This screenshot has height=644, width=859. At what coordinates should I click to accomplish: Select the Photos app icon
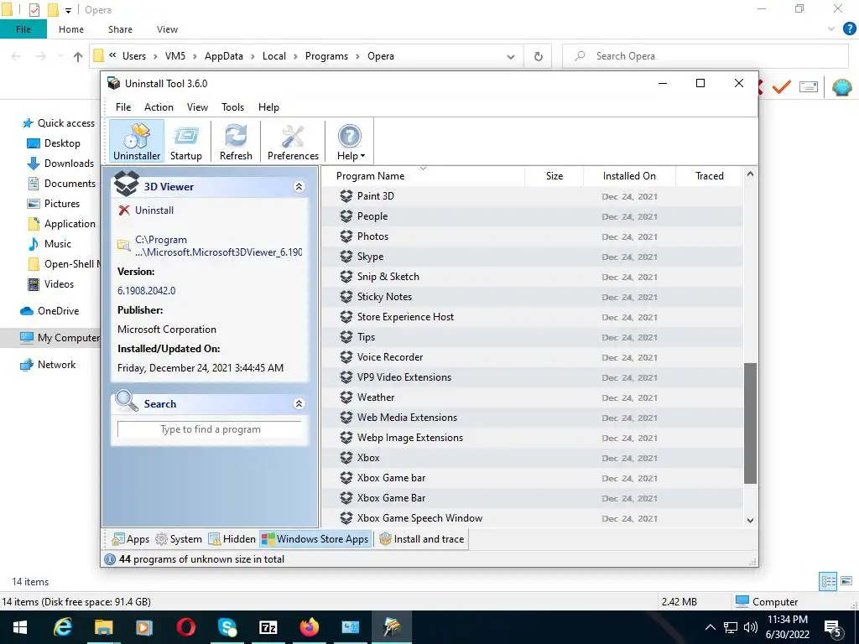tap(346, 236)
